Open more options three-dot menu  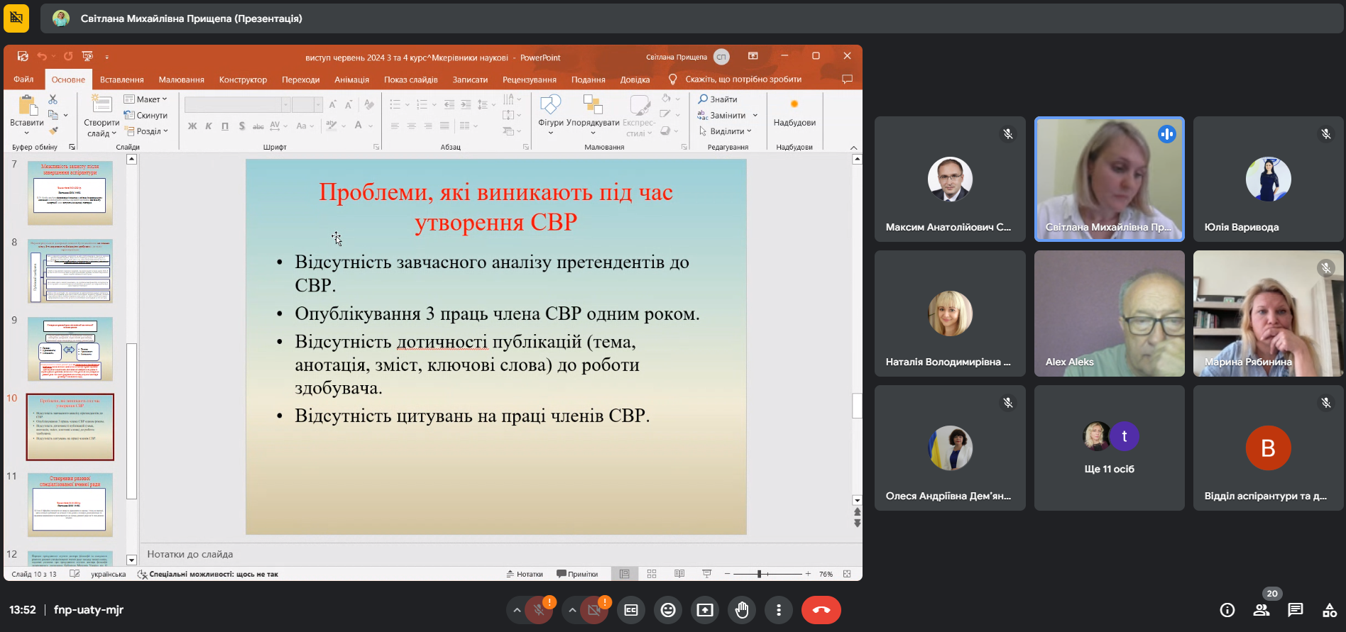pos(779,610)
